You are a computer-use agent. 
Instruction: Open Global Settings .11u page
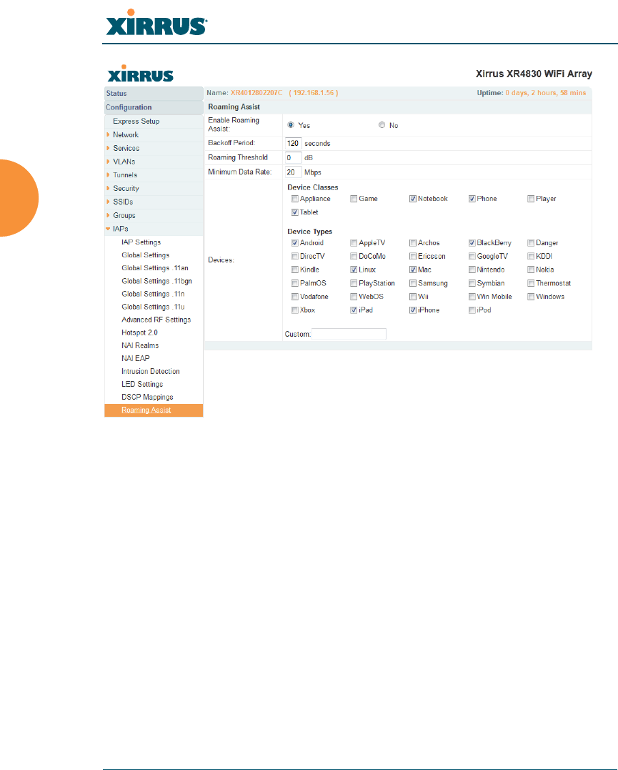[x=153, y=307]
